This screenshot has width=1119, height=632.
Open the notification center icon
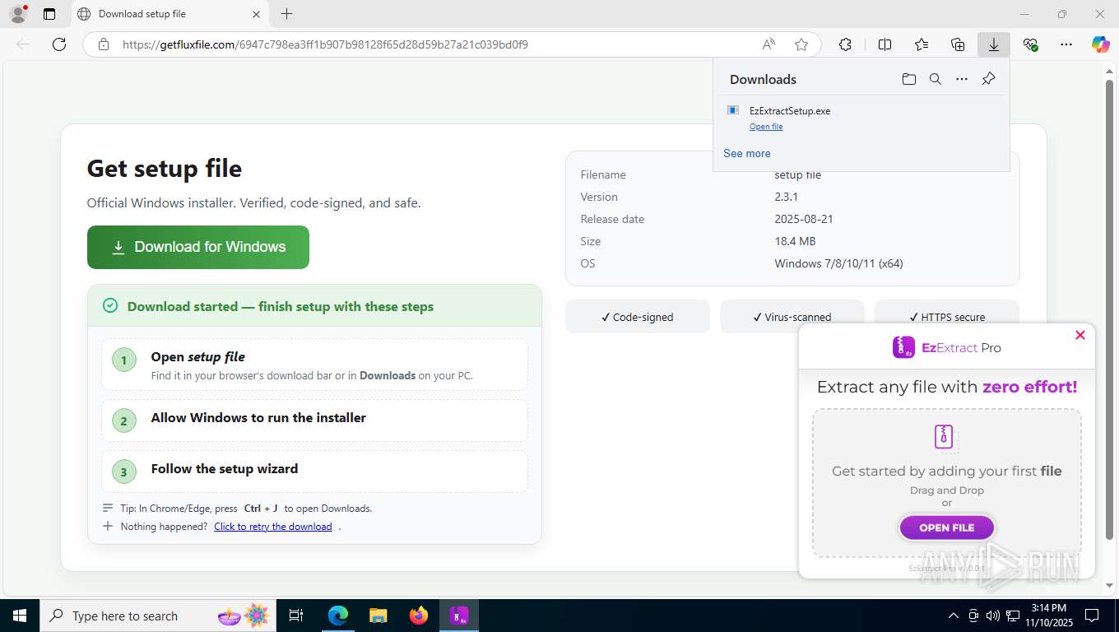pyautogui.click(x=1092, y=616)
